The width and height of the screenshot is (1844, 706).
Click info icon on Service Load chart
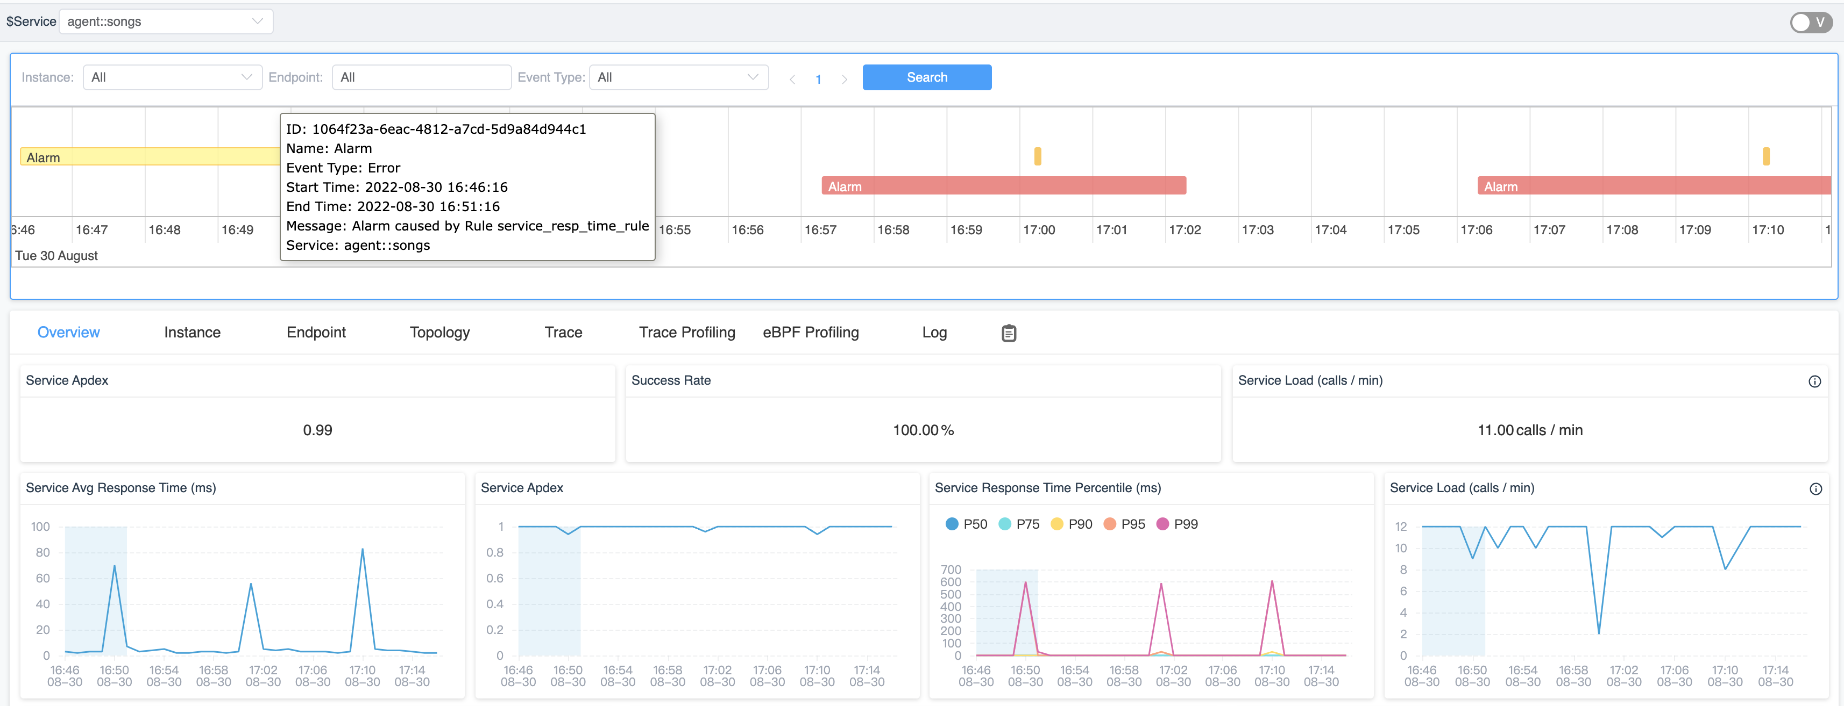click(x=1815, y=488)
